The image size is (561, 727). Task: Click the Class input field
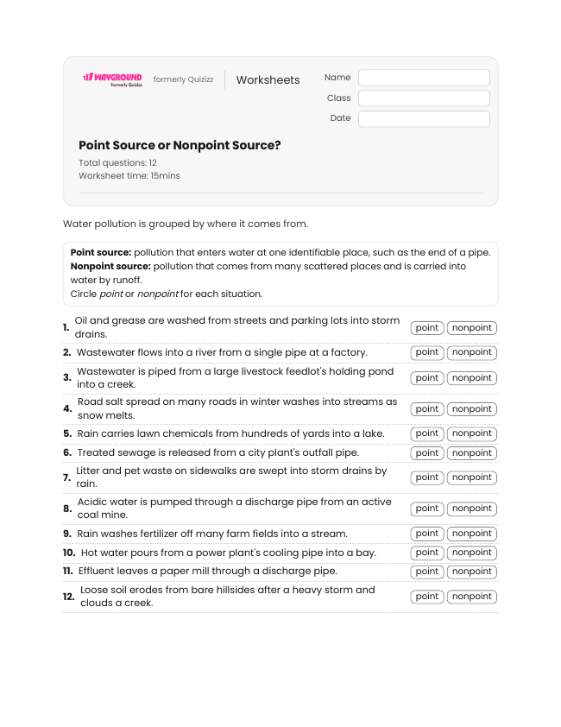[424, 98]
